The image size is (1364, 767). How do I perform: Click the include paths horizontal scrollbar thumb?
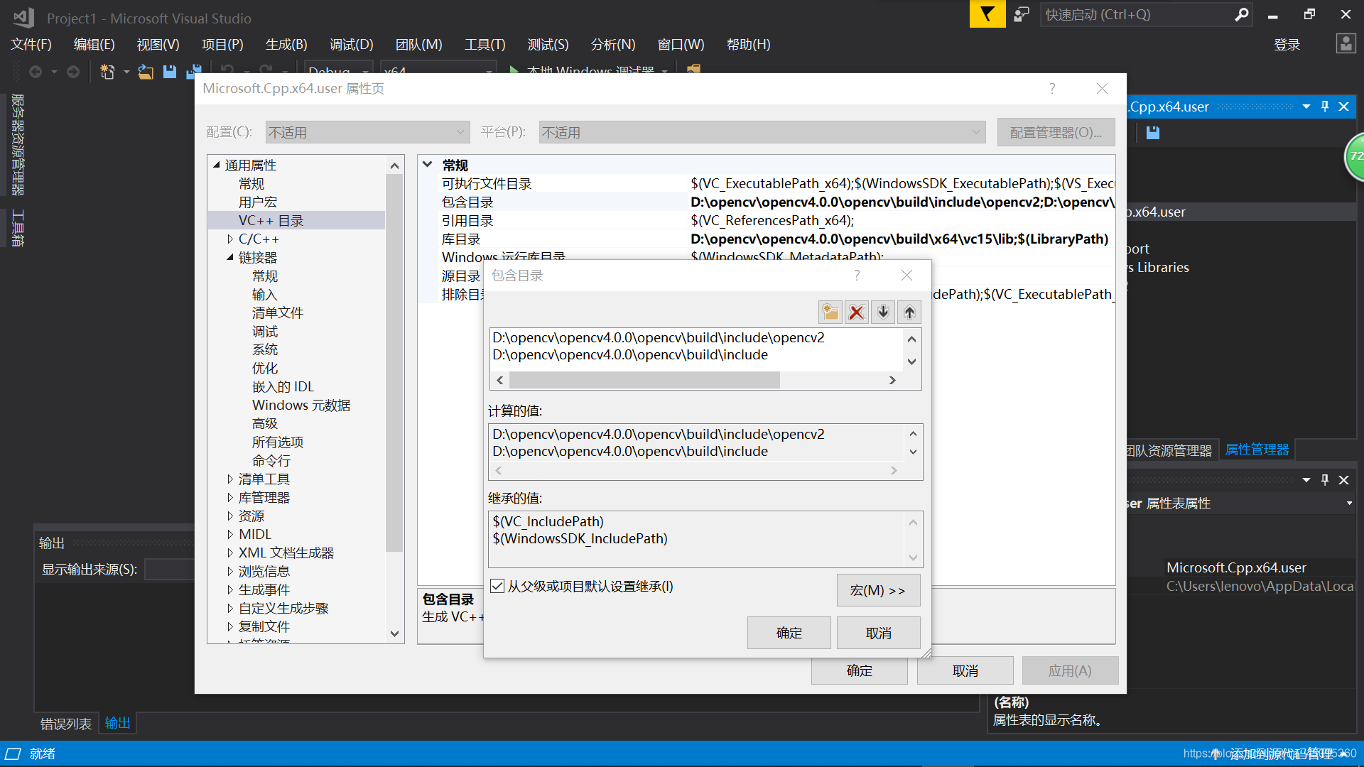644,381
